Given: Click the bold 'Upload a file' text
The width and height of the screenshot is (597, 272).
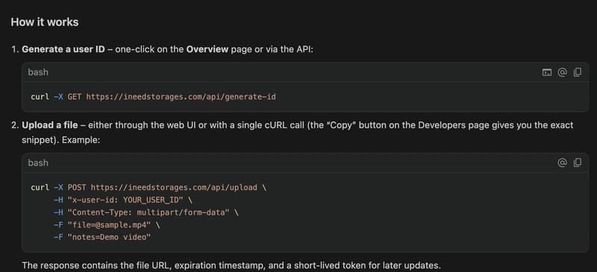Looking at the screenshot, I should tap(50, 125).
